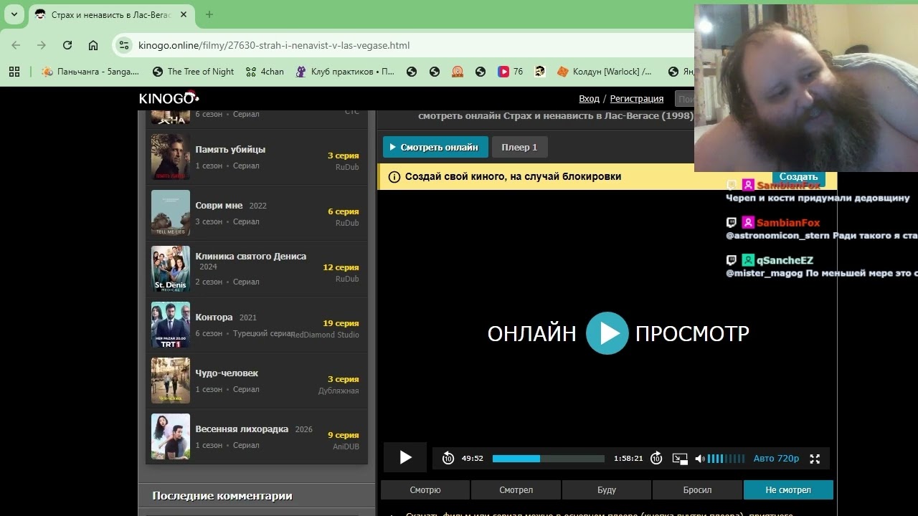918x516 pixels.
Task: Click the Последние комментарии heading
Action: (222, 496)
